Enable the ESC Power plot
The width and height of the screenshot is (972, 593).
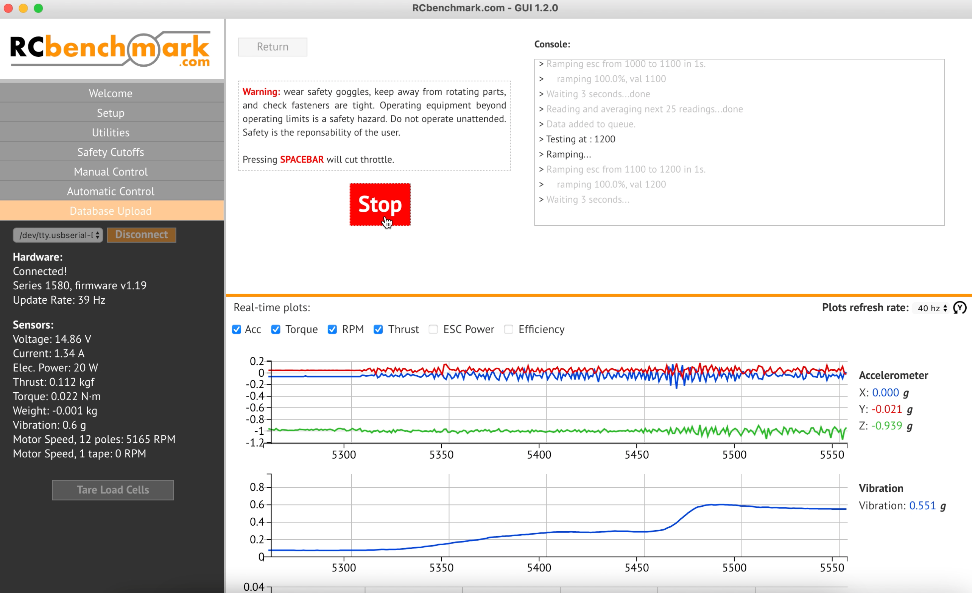(433, 329)
